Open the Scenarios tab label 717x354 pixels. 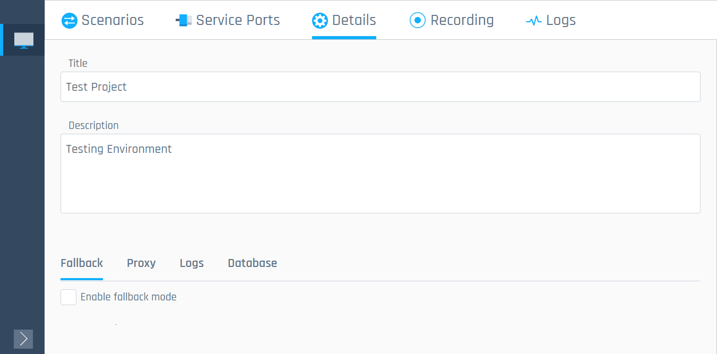113,21
